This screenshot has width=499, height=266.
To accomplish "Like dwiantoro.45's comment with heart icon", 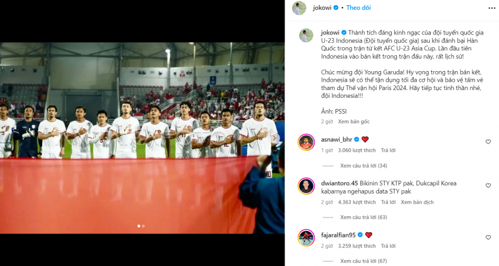I will click(488, 185).
